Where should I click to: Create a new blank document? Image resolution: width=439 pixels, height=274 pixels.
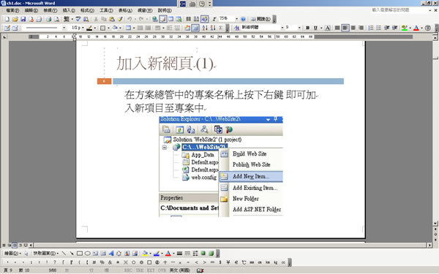(7, 19)
